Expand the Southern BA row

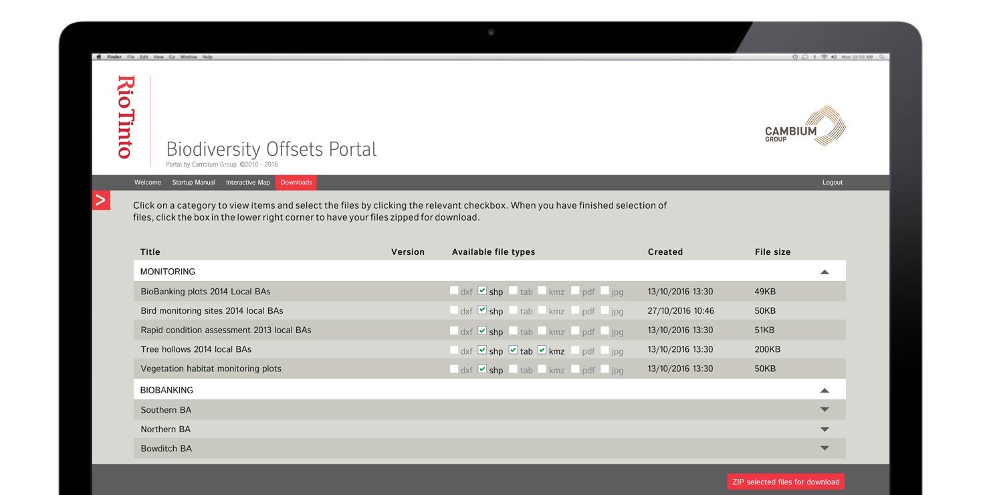click(x=825, y=409)
